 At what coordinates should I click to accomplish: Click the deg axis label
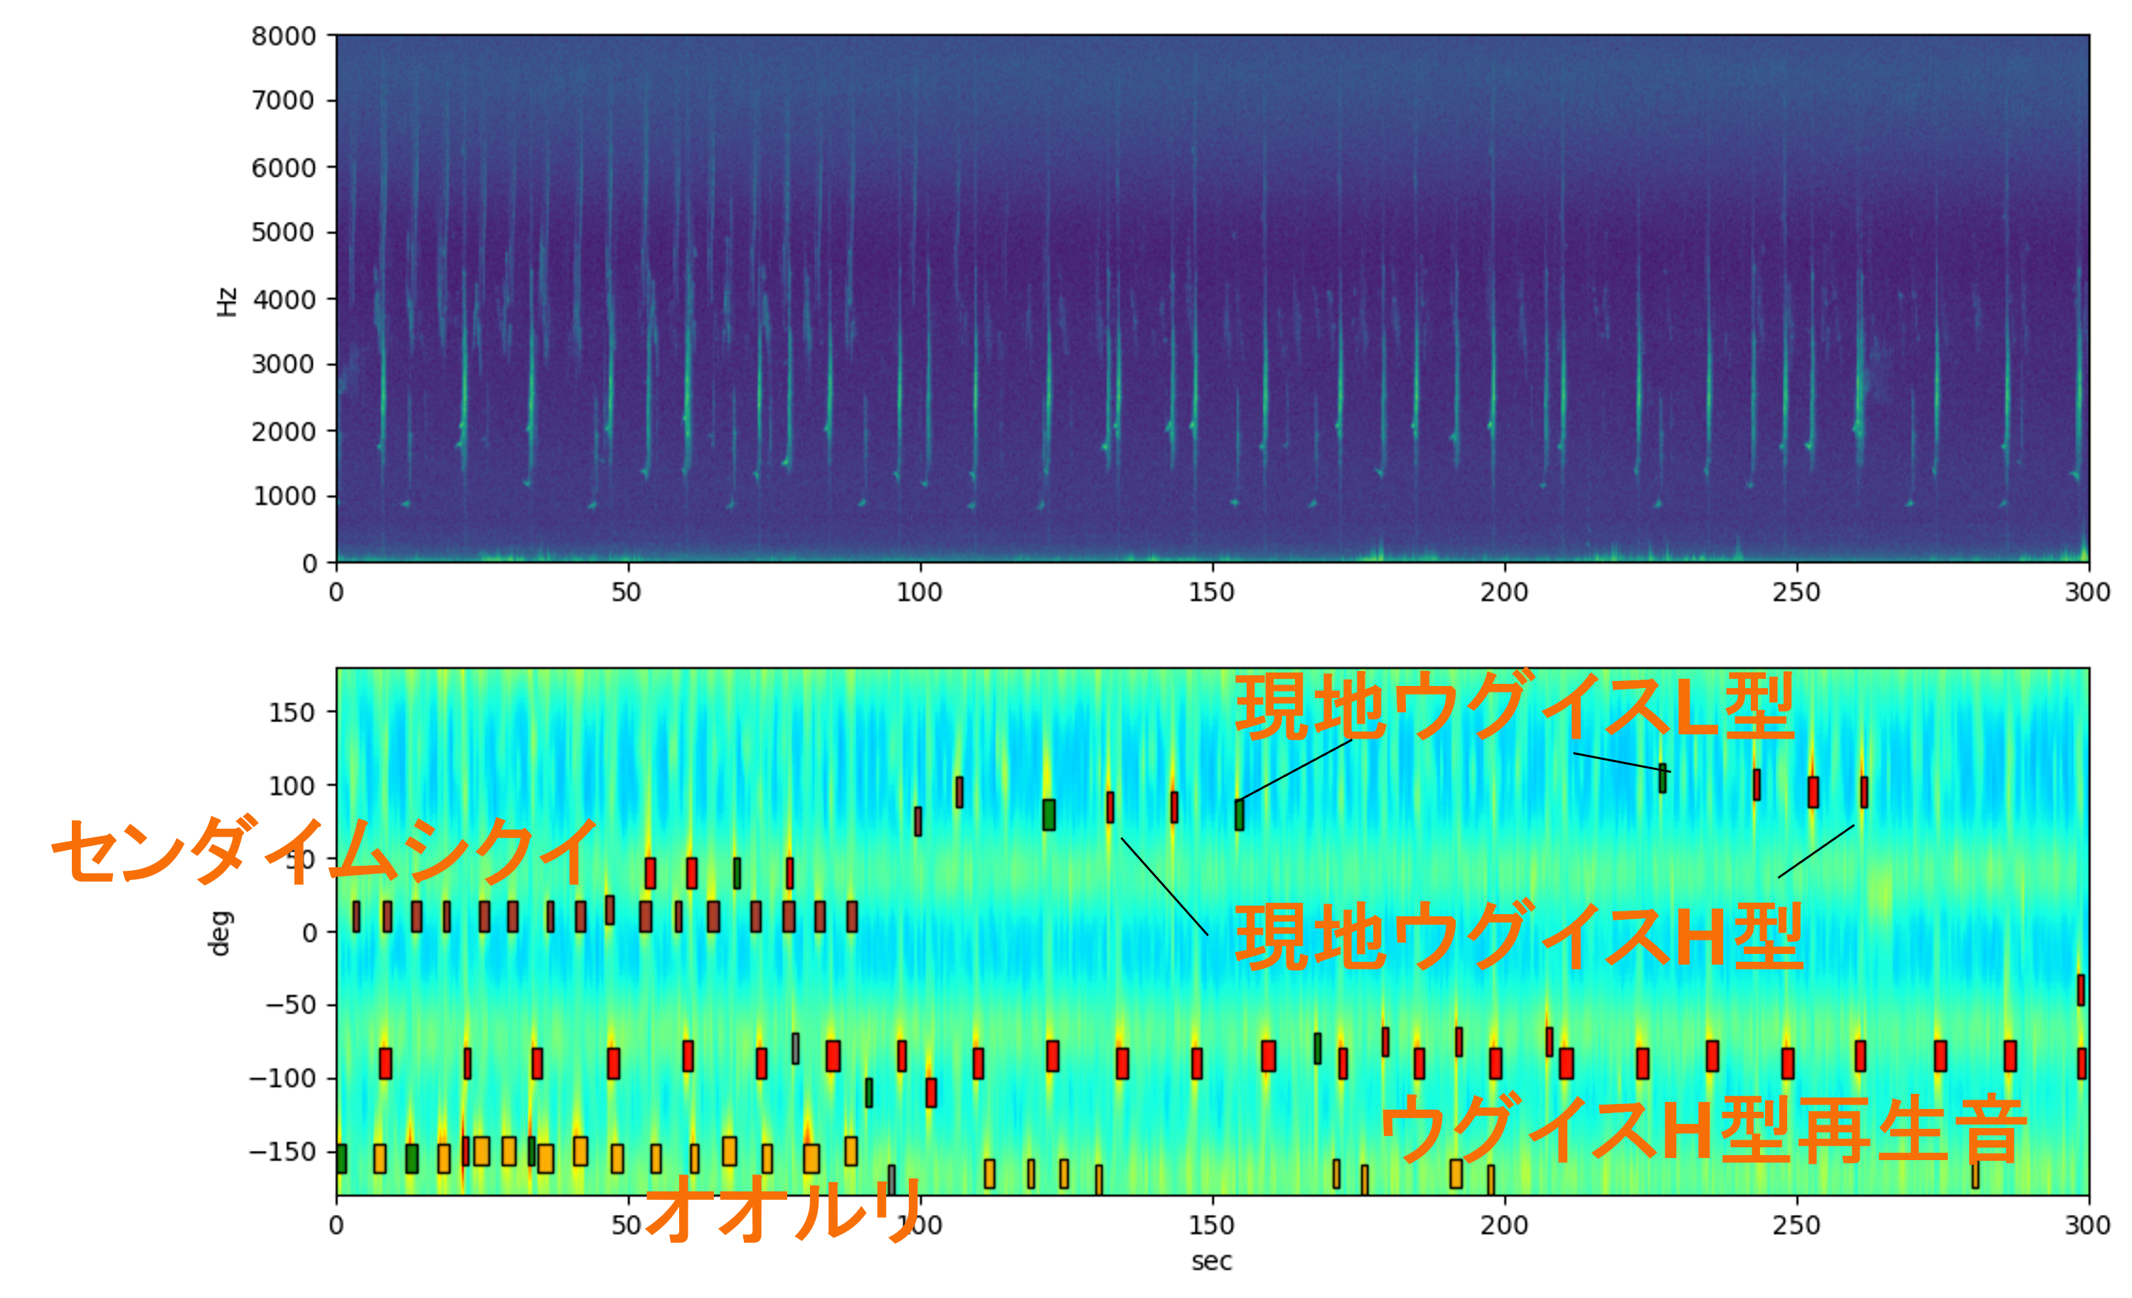(220, 932)
